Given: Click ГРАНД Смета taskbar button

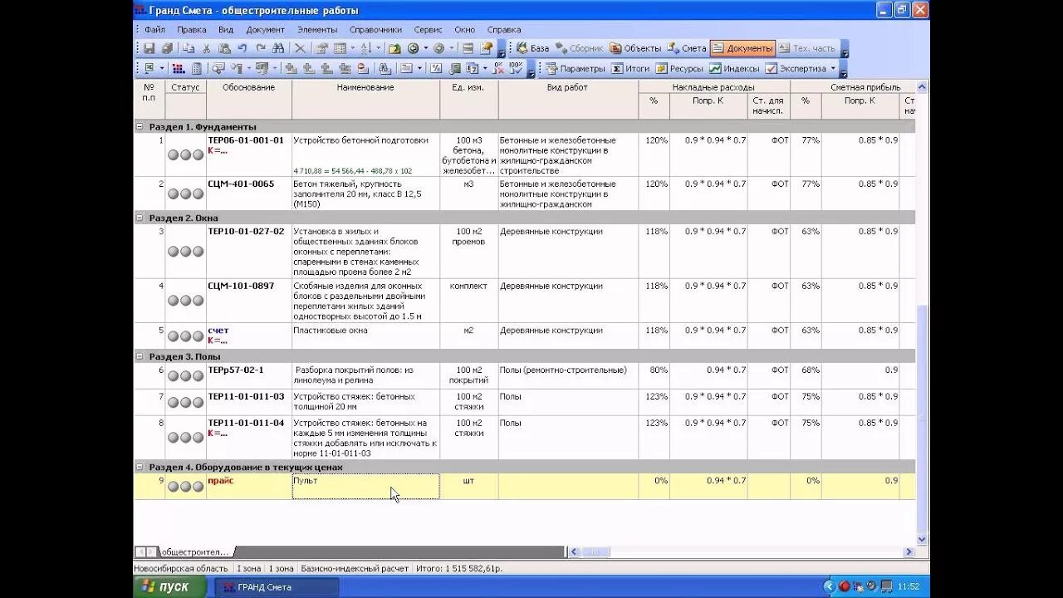Looking at the screenshot, I should (x=277, y=586).
